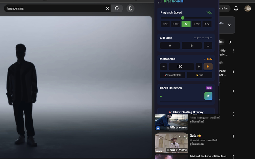Click the chord detection progress bar
This screenshot has height=159, width=255.
pos(186,102)
